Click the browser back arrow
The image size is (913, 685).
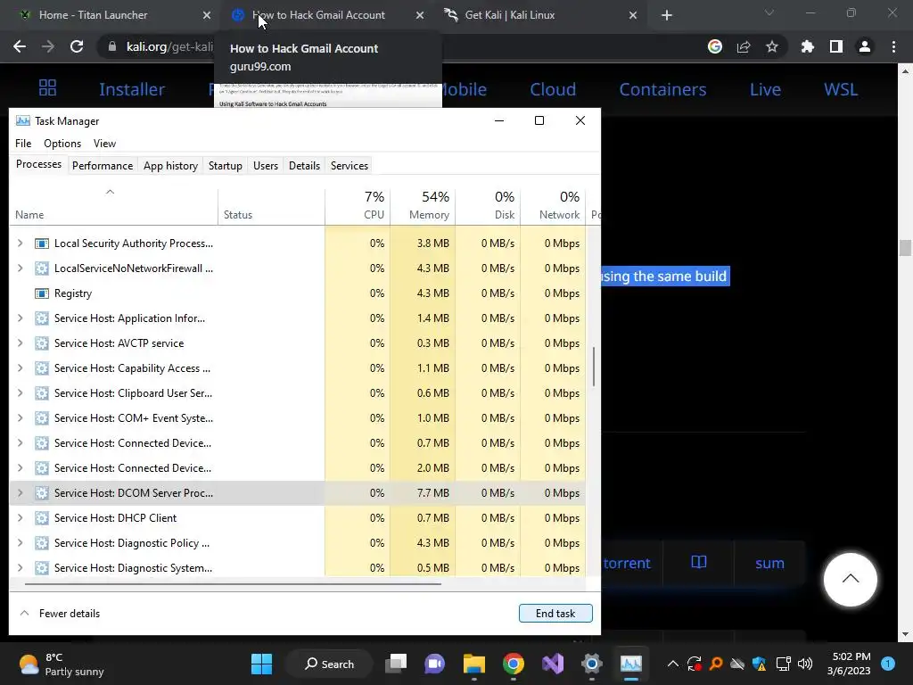point(20,46)
